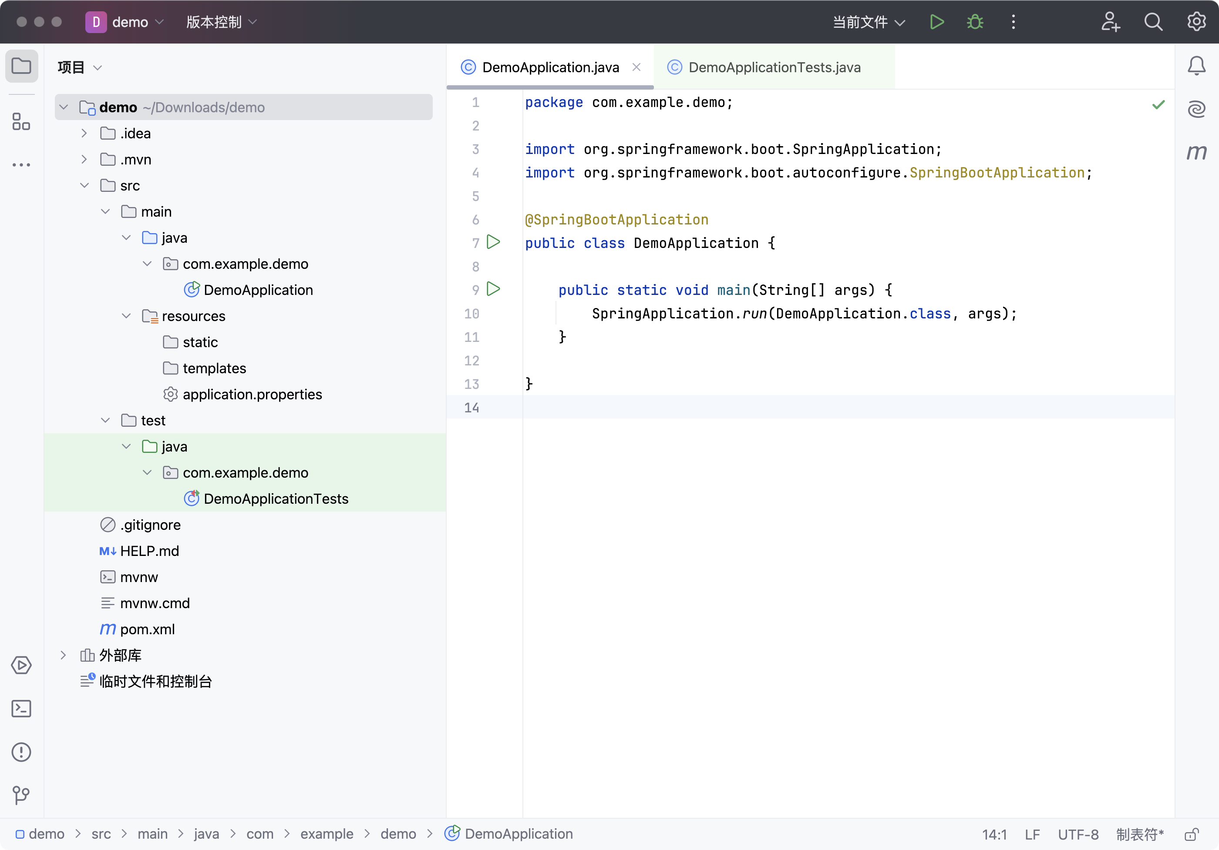Show more tool windows ellipsis
The height and width of the screenshot is (850, 1219).
(21, 164)
